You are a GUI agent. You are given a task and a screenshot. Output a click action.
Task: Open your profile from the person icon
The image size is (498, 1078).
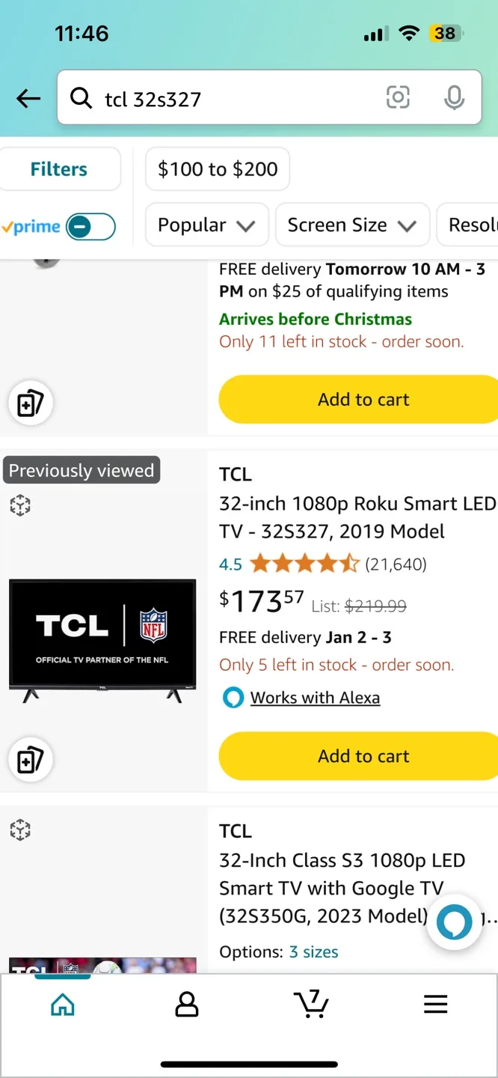186,1005
